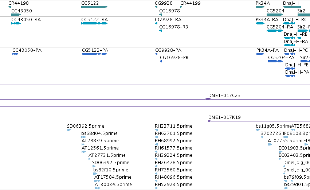Select the Sir2 gene label
Screen dimensions: 310x190
coord(301,11)
